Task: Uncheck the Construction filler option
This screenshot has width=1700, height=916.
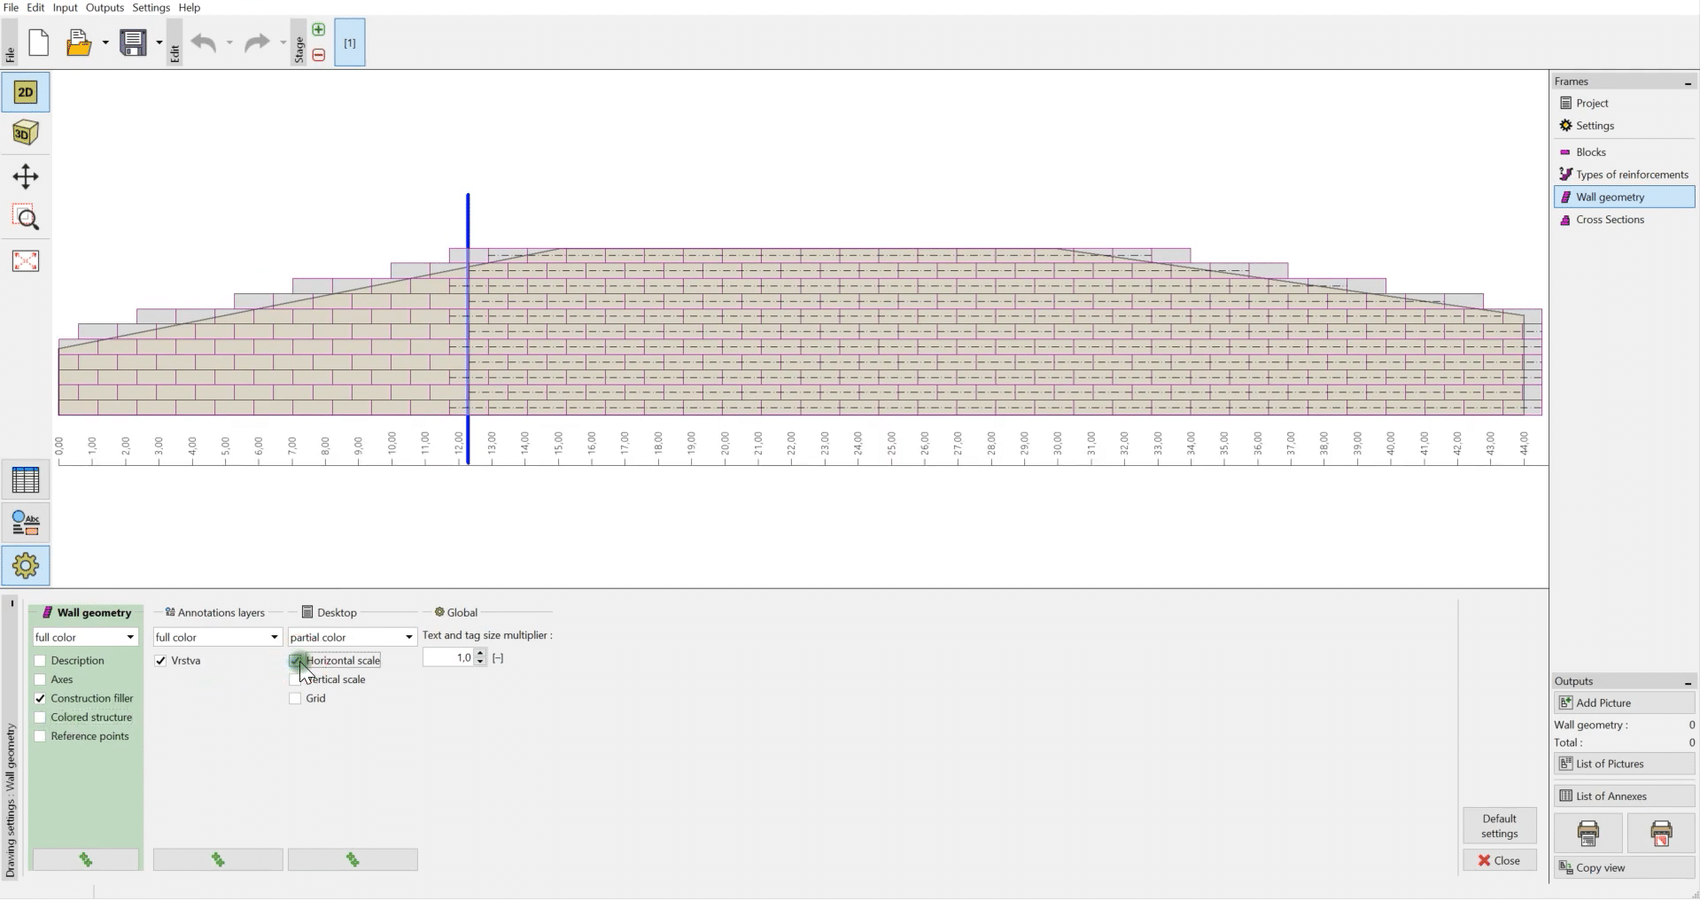Action: [x=40, y=699]
